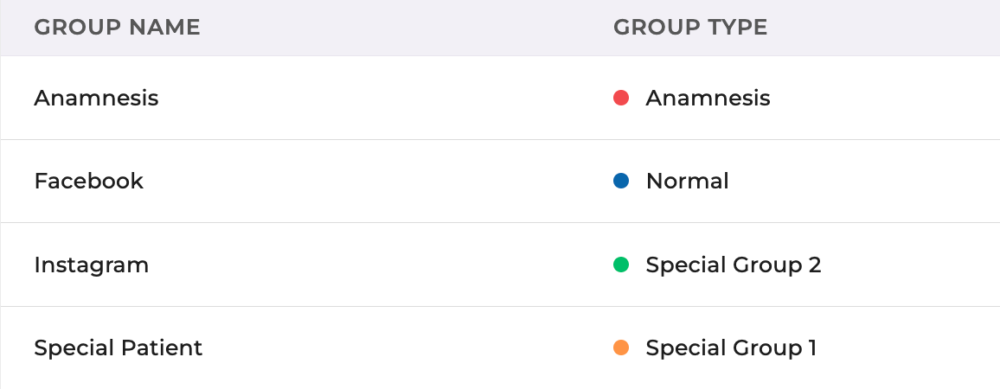Click the blue Normal type dot
Image resolution: width=1000 pixels, height=389 pixels.
coord(620,182)
